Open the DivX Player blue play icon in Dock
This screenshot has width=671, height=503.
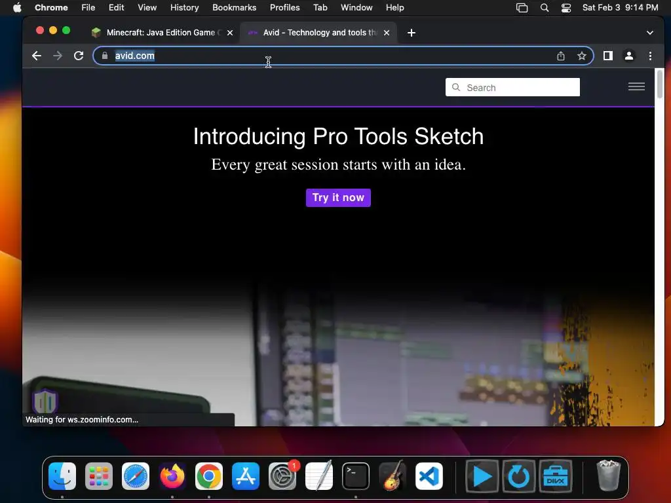[482, 477]
